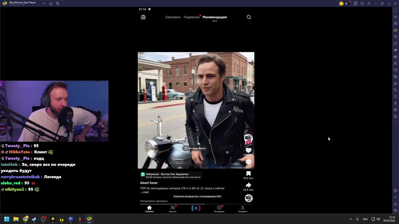399x224 pixels.
Task: Select the Рекомендации tab
Action: (x=215, y=17)
